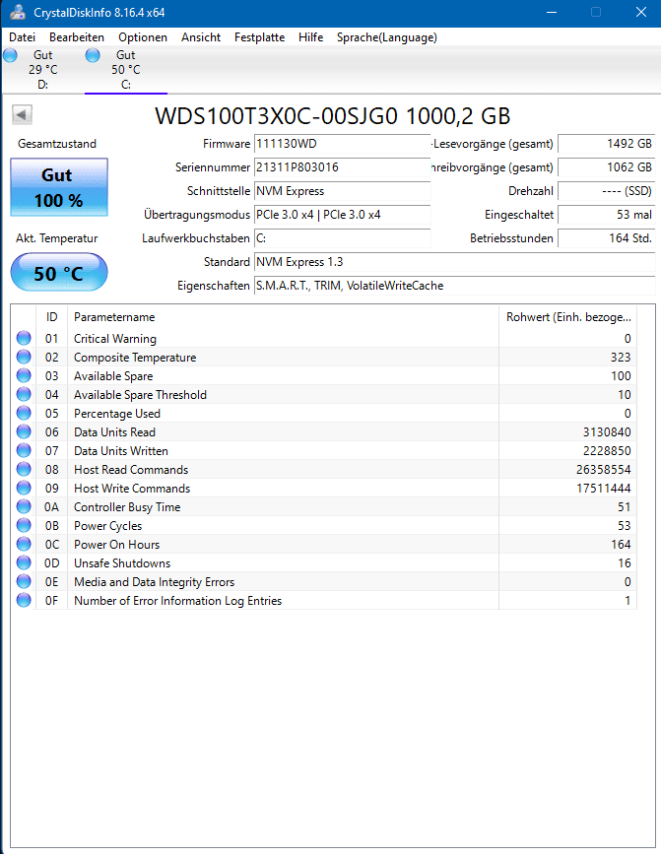Click the Übertragungsmodus PCIe 3.0 x4 field
Viewport: 661px width, 857px height.
click(x=342, y=215)
